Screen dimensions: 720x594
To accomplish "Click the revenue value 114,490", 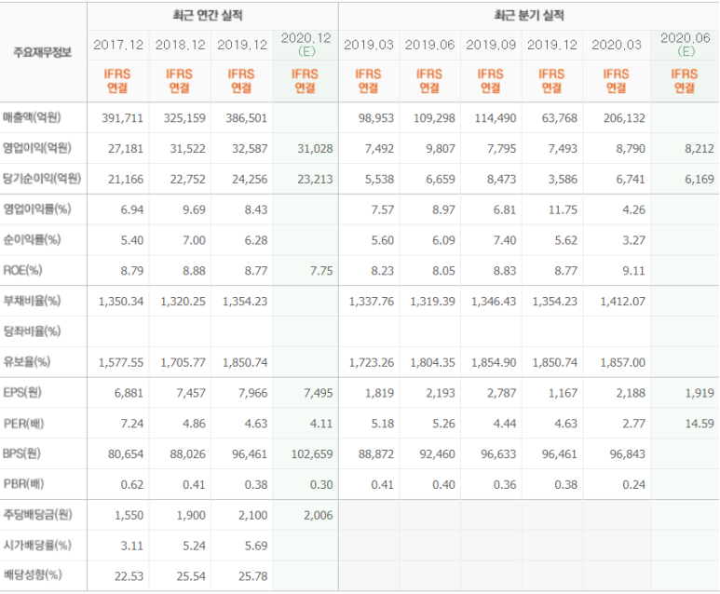I will point(496,118).
